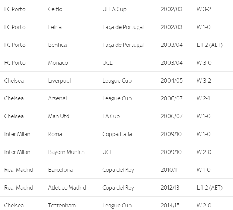The height and width of the screenshot is (210, 233).
Task: Select the UEFA Cup competition text
Action: [114, 9]
